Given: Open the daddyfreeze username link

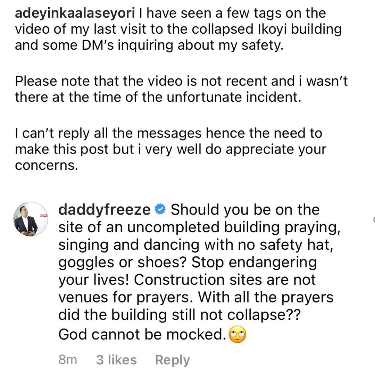Looking at the screenshot, I should pyautogui.click(x=105, y=210).
